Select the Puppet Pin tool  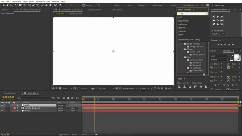[x=60, y=5]
